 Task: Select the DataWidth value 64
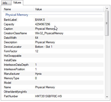pos(37,38)
